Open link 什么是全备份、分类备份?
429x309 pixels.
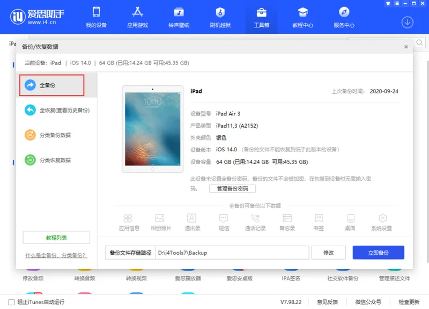point(56,255)
